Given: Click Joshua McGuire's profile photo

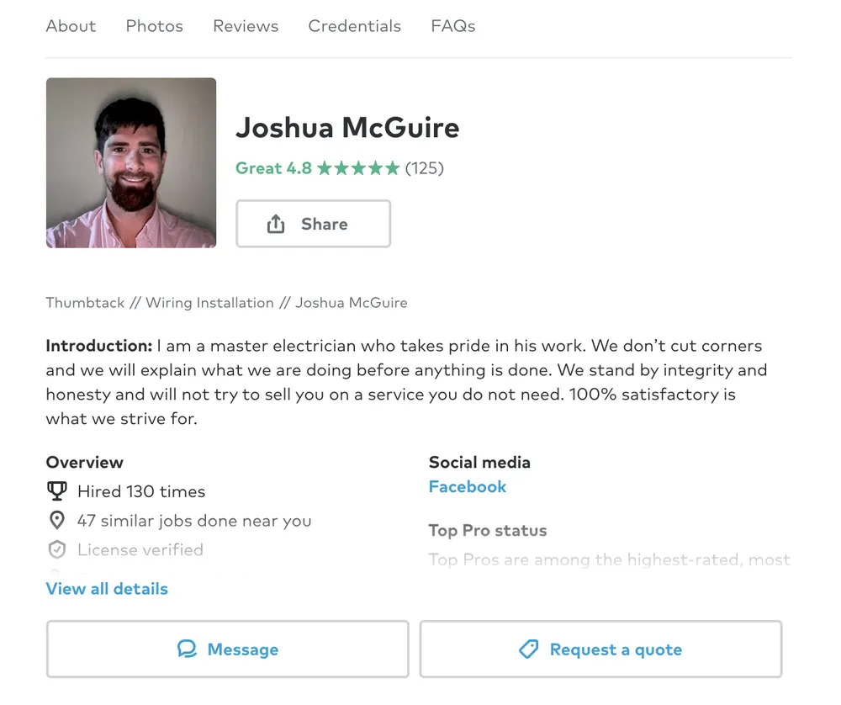Looking at the screenshot, I should coord(131,163).
